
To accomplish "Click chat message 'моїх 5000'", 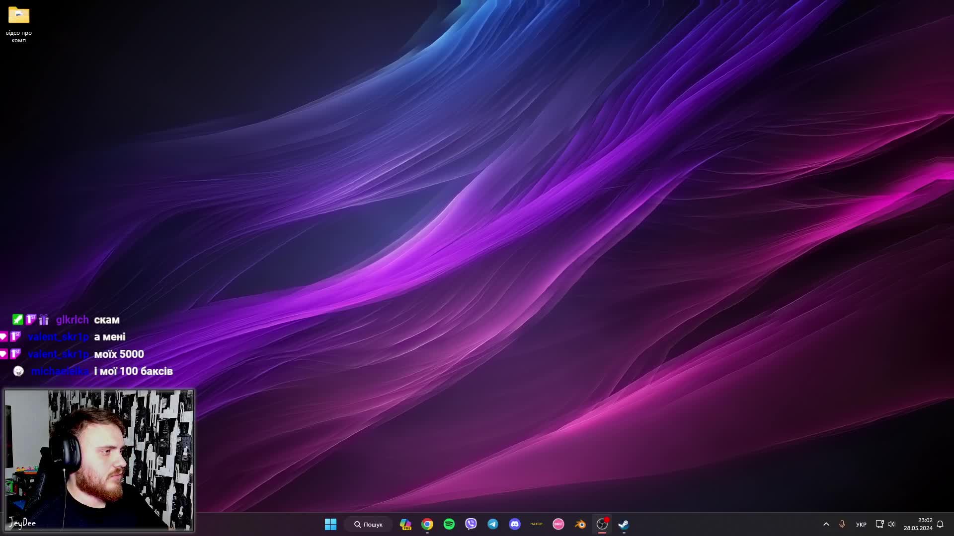I will (119, 354).
